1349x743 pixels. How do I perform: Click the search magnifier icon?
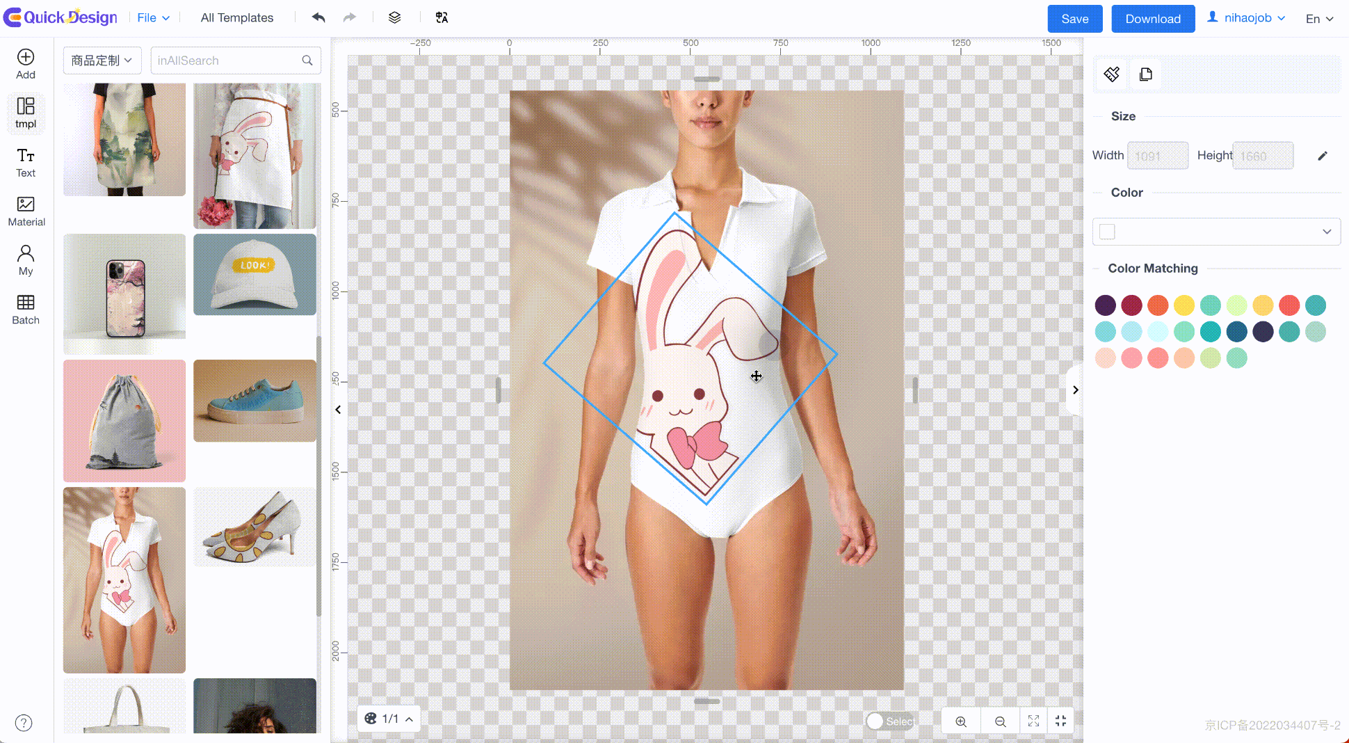coord(307,61)
